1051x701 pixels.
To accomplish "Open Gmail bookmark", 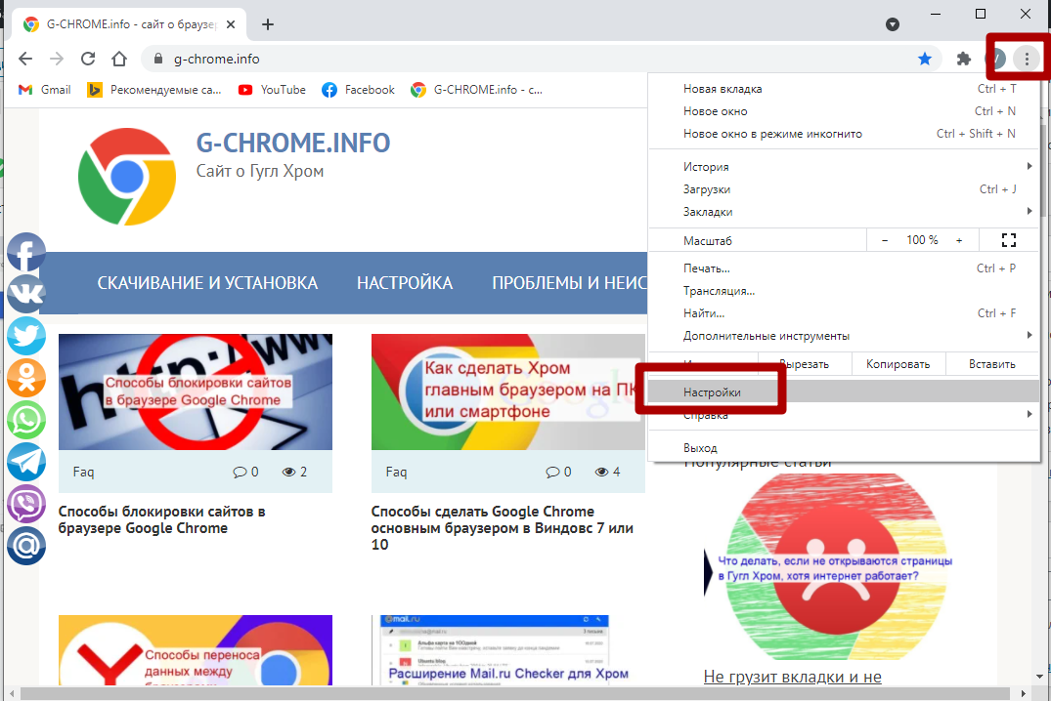I will (x=44, y=90).
